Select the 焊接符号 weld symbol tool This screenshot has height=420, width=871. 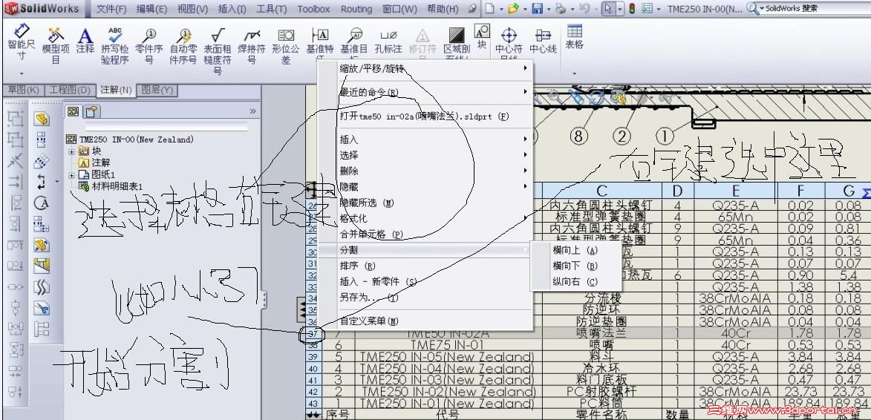coord(252,45)
